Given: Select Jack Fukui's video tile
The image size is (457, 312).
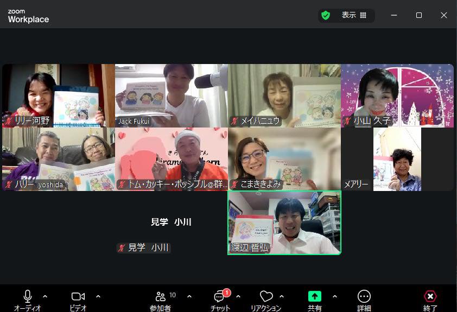Looking at the screenshot, I should coord(171,95).
